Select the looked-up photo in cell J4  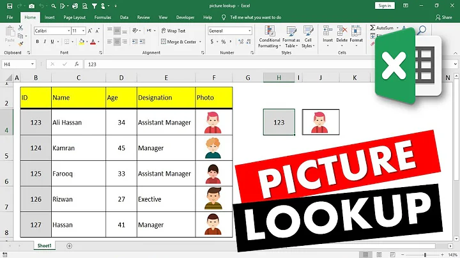click(x=321, y=122)
